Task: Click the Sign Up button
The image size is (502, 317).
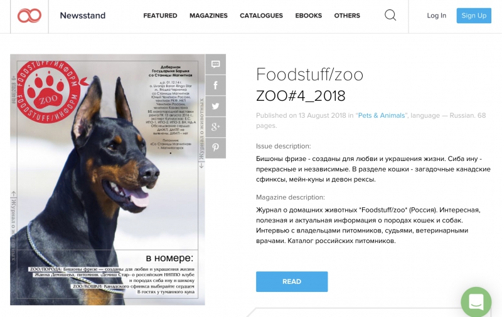Action: (x=474, y=15)
